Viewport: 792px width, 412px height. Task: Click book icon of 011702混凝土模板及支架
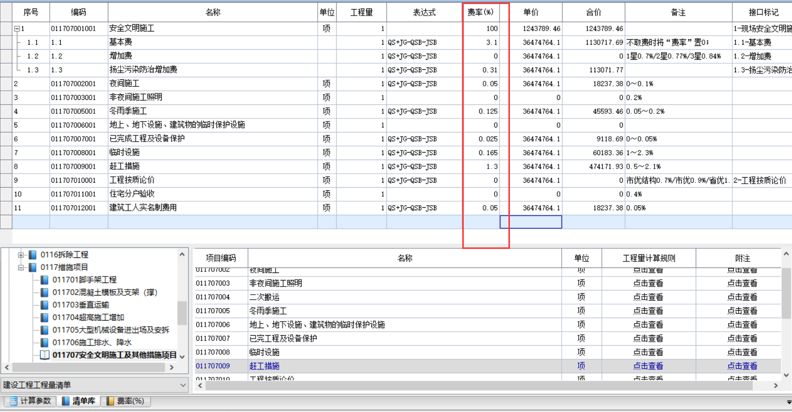click(45, 293)
